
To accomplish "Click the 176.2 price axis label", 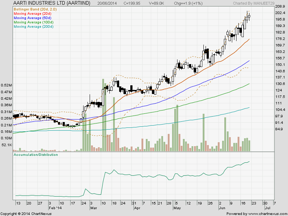I will click(280, 39).
